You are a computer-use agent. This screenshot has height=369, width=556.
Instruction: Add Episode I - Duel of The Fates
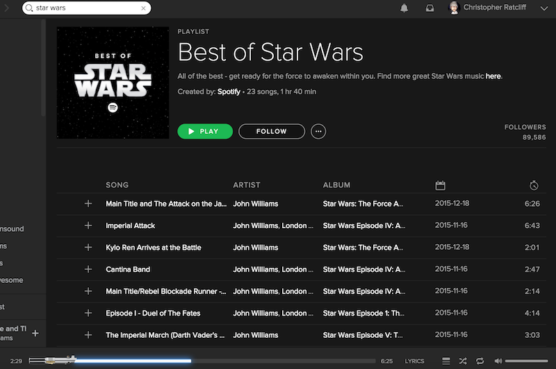click(x=88, y=313)
